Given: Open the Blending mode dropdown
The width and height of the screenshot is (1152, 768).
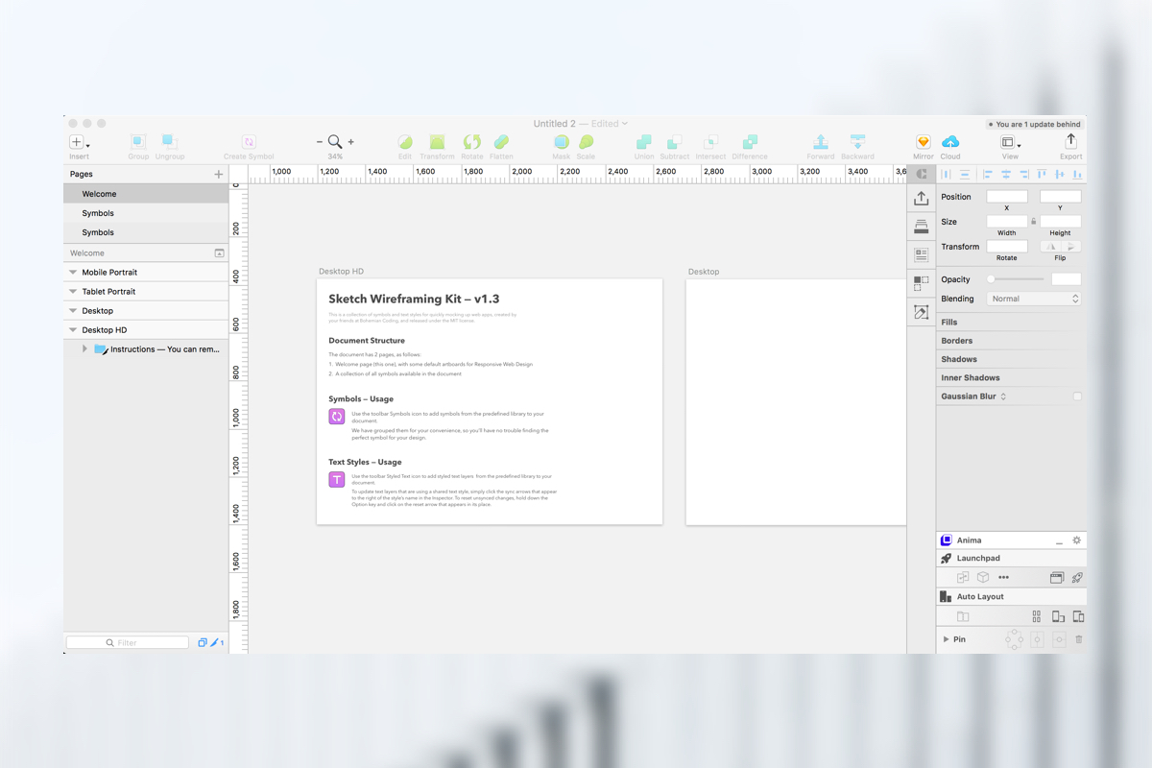Looking at the screenshot, I should (x=1035, y=299).
